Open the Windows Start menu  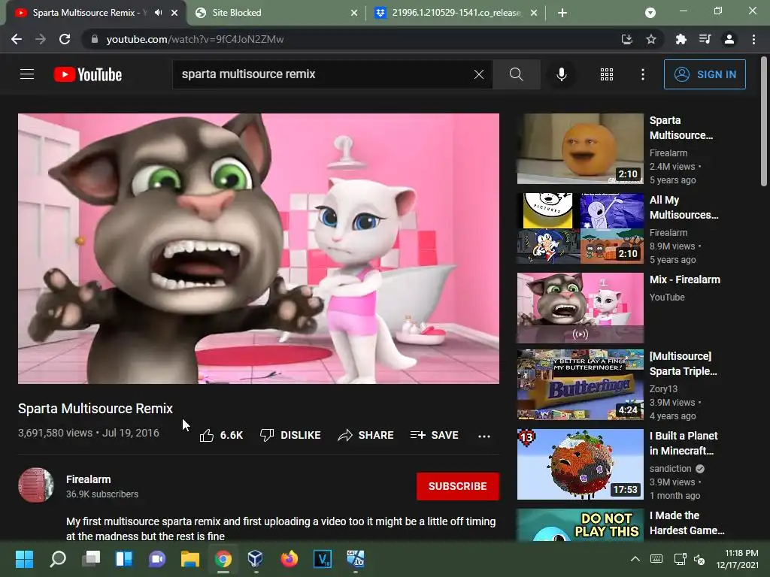coord(24,559)
